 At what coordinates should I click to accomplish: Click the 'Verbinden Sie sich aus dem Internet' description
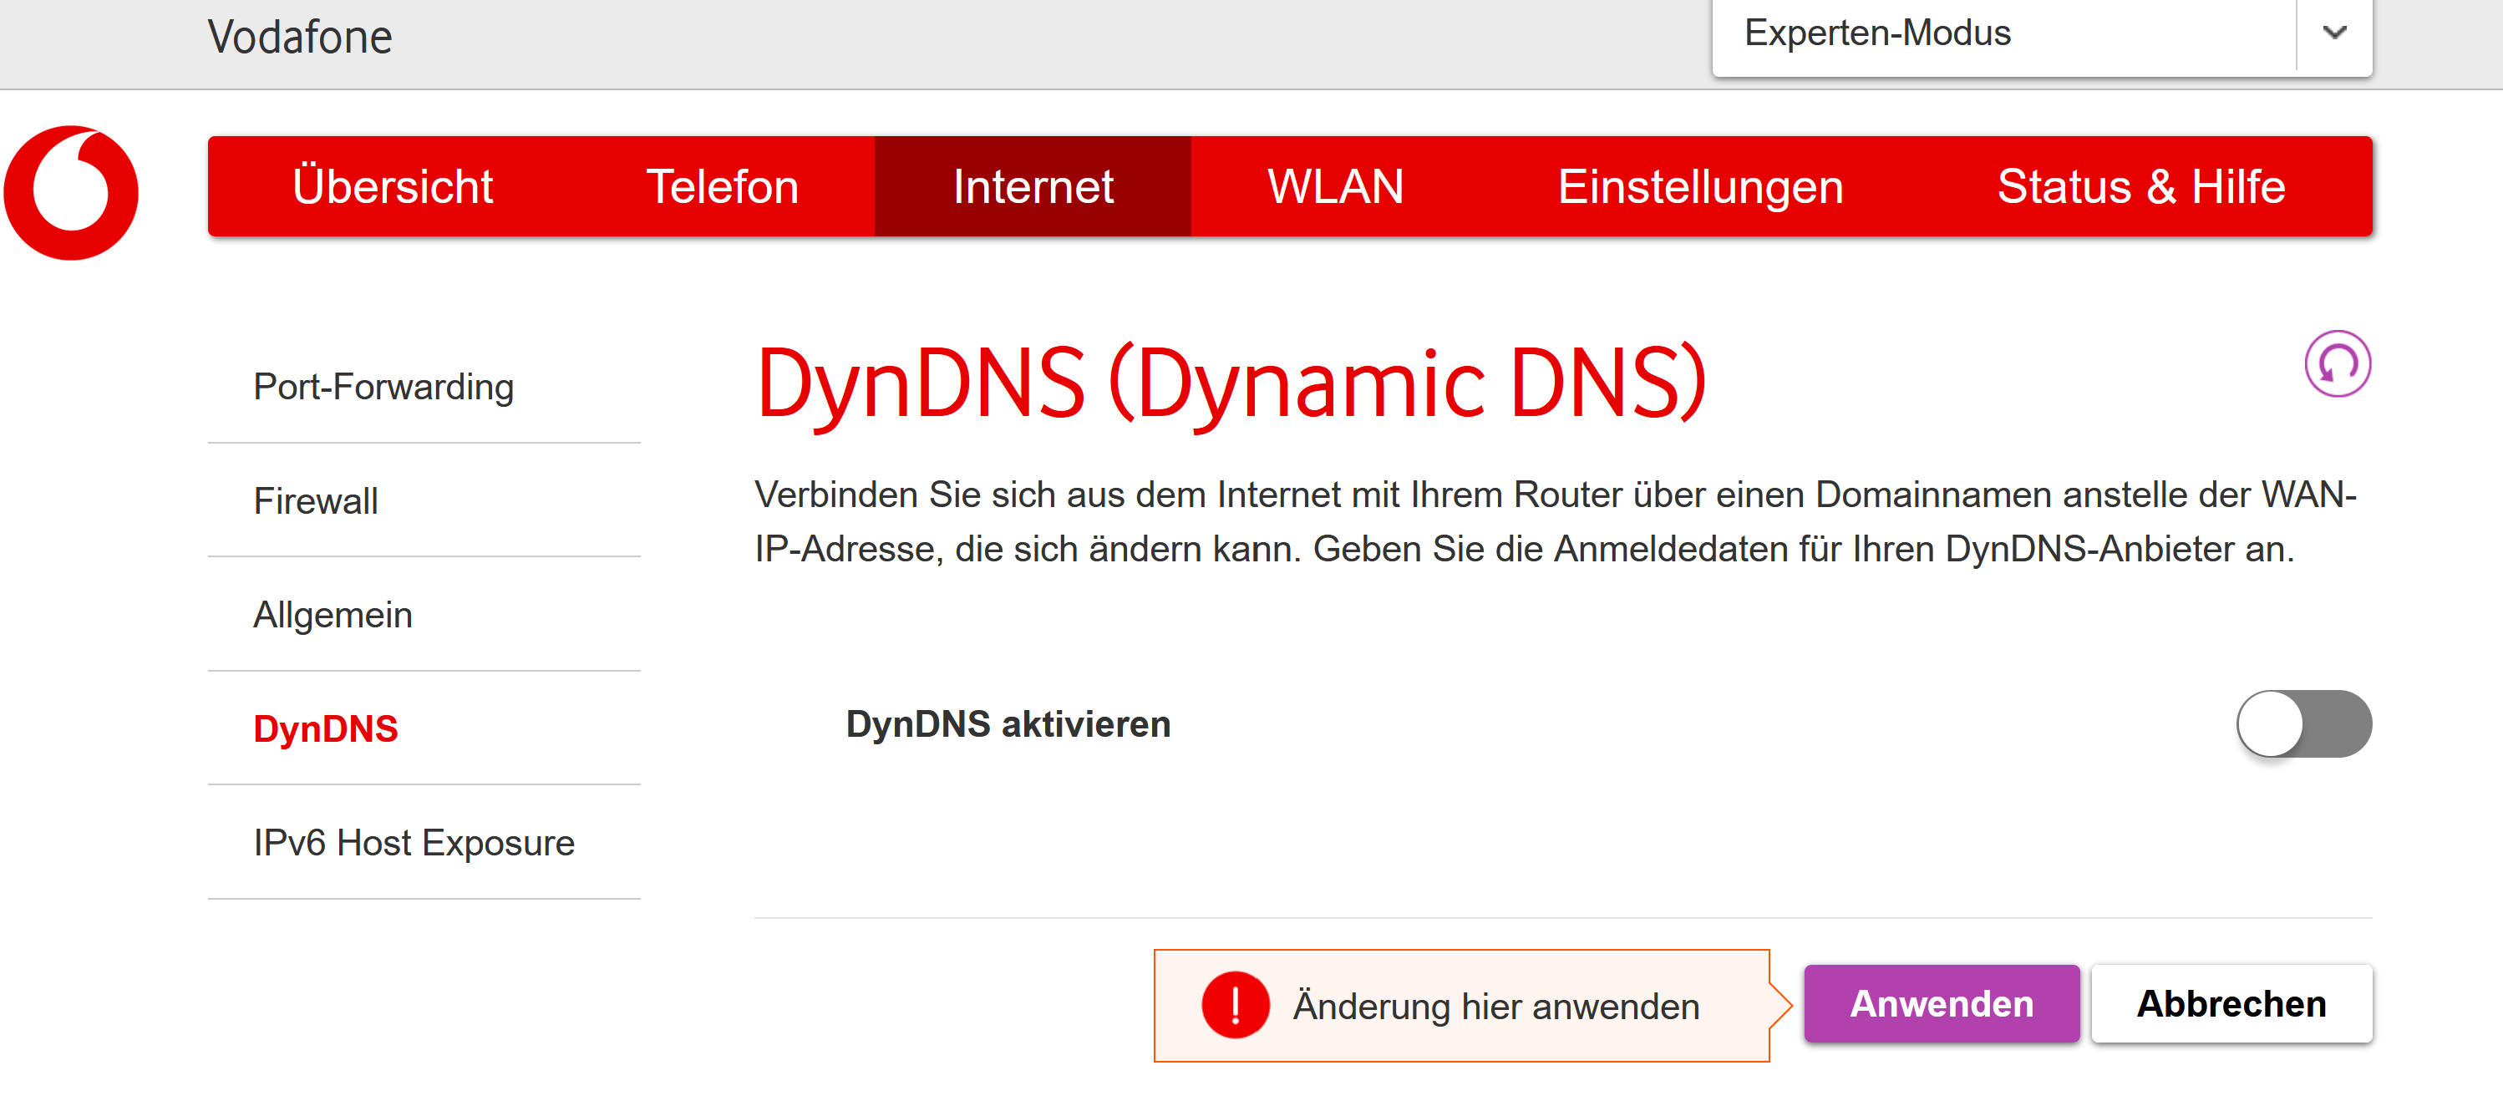pyautogui.click(x=1556, y=522)
